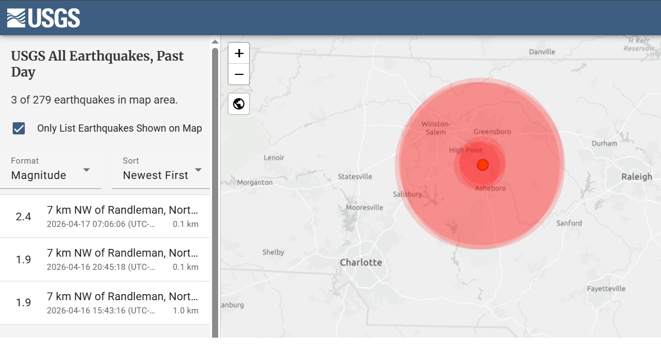Viewport: 661px width, 347px height.
Task: Click the Fayetteville label on the map
Action: coord(606,289)
